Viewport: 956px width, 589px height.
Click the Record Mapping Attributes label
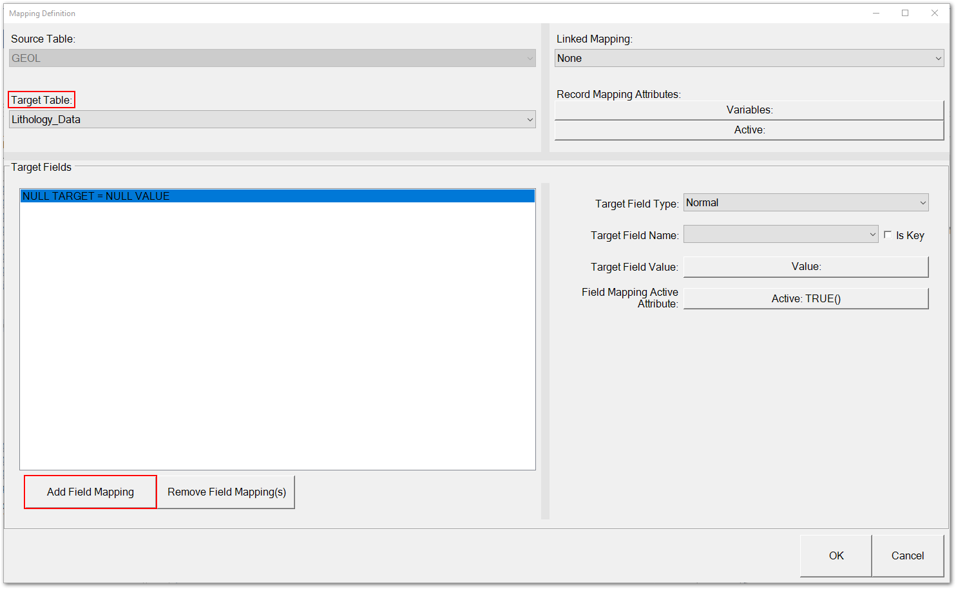(x=618, y=94)
